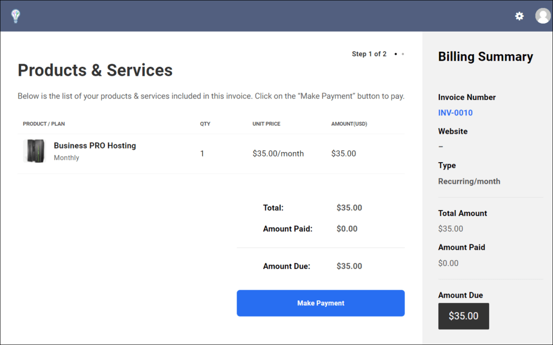Image resolution: width=553 pixels, height=345 pixels.
Task: Click the $35.00 Amount Due badge
Action: 463,316
